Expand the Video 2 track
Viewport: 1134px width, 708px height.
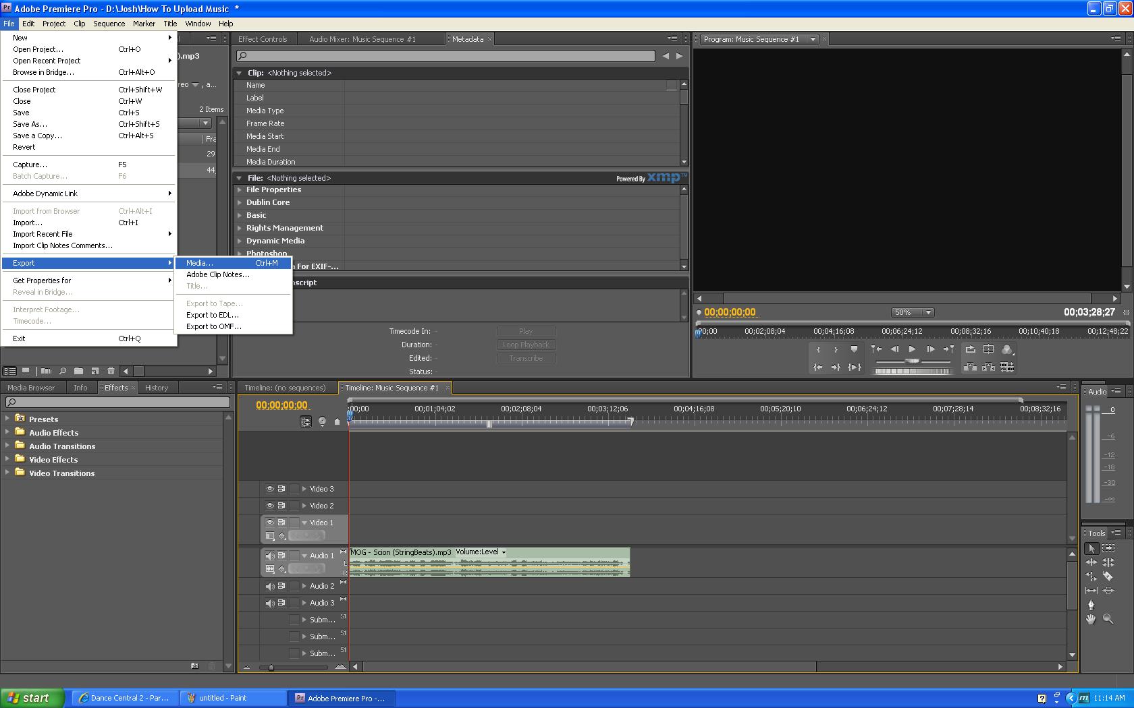[304, 506]
